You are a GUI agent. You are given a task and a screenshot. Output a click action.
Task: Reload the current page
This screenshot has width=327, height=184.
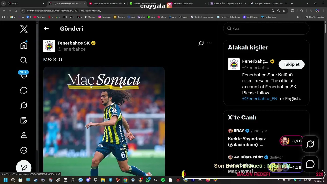pos(16,11)
